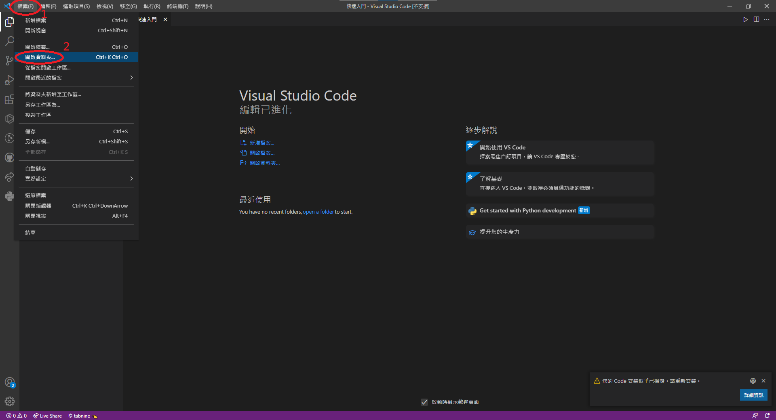Open the Python activity bar icon
The height and width of the screenshot is (420, 776).
(9, 196)
